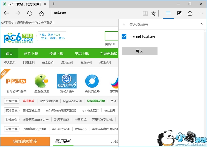Click the pc6.com site logo

19,38
